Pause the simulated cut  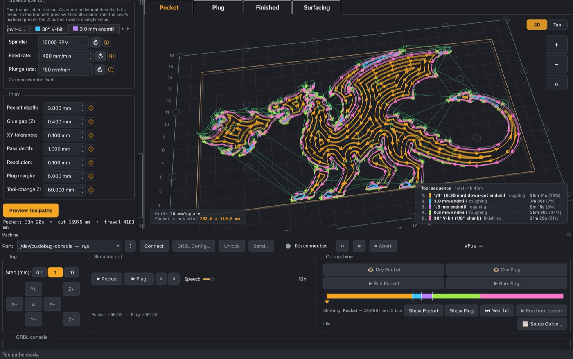click(161, 279)
